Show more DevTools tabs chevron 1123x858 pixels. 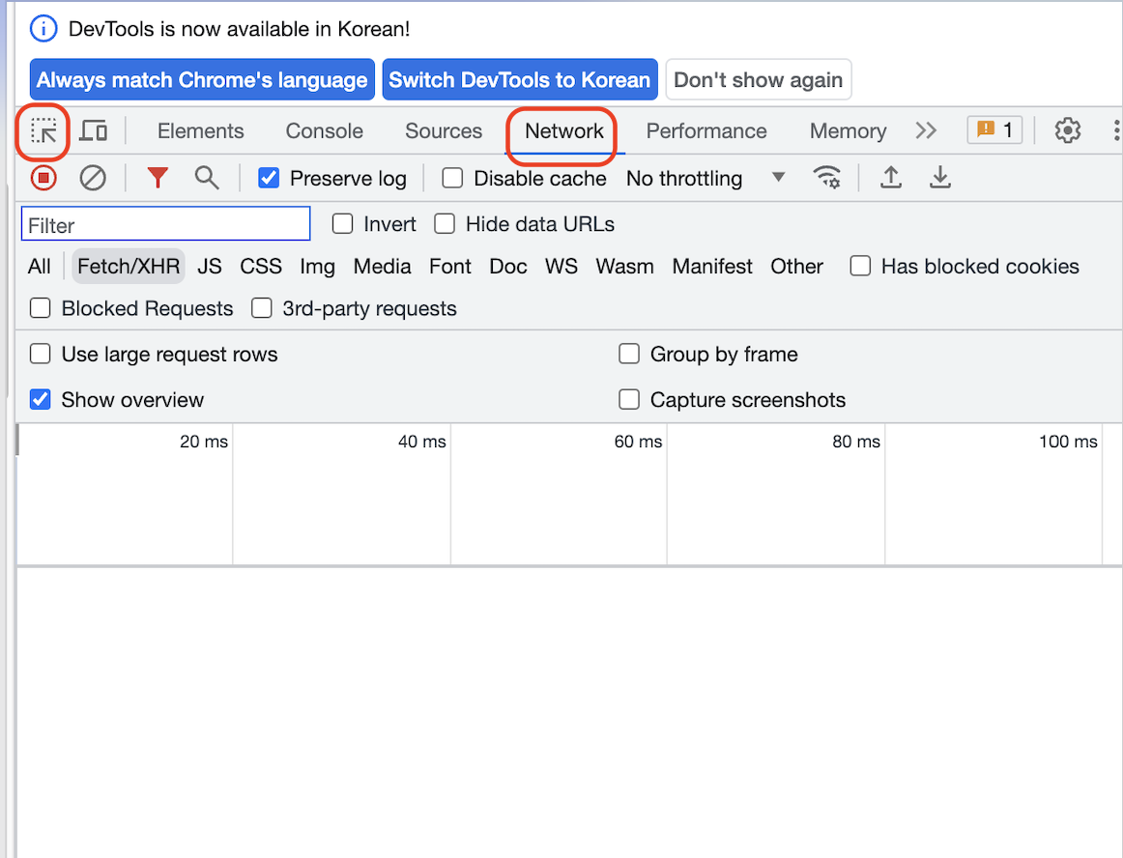tap(926, 130)
